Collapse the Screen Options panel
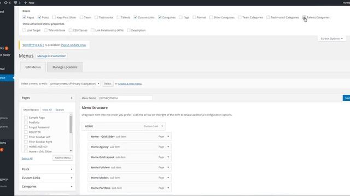Screen dimensions: 350x196 coord(331,39)
